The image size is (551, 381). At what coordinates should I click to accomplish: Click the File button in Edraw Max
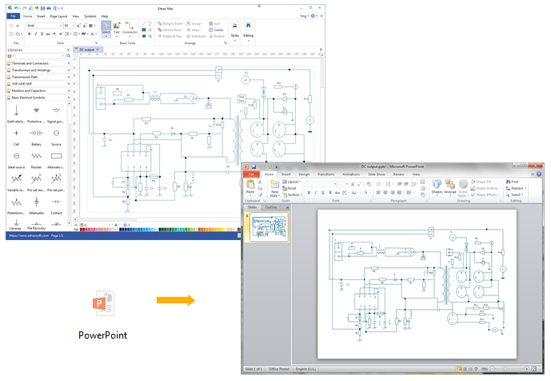13,15
